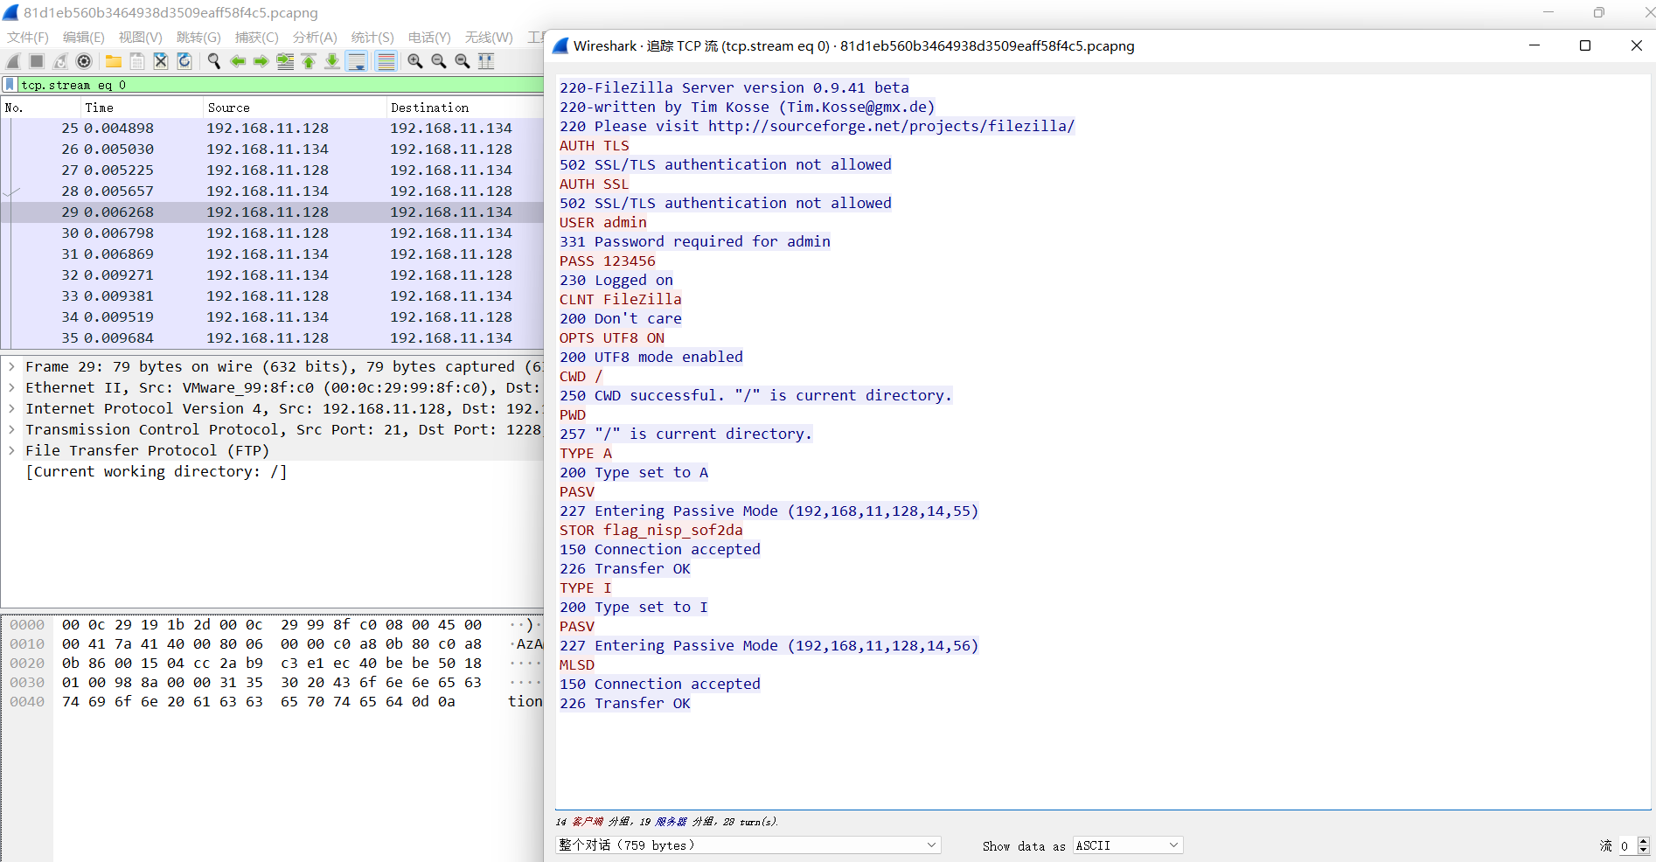The height and width of the screenshot is (862, 1656).
Task: Click the find packet magnifier icon
Action: click(214, 61)
